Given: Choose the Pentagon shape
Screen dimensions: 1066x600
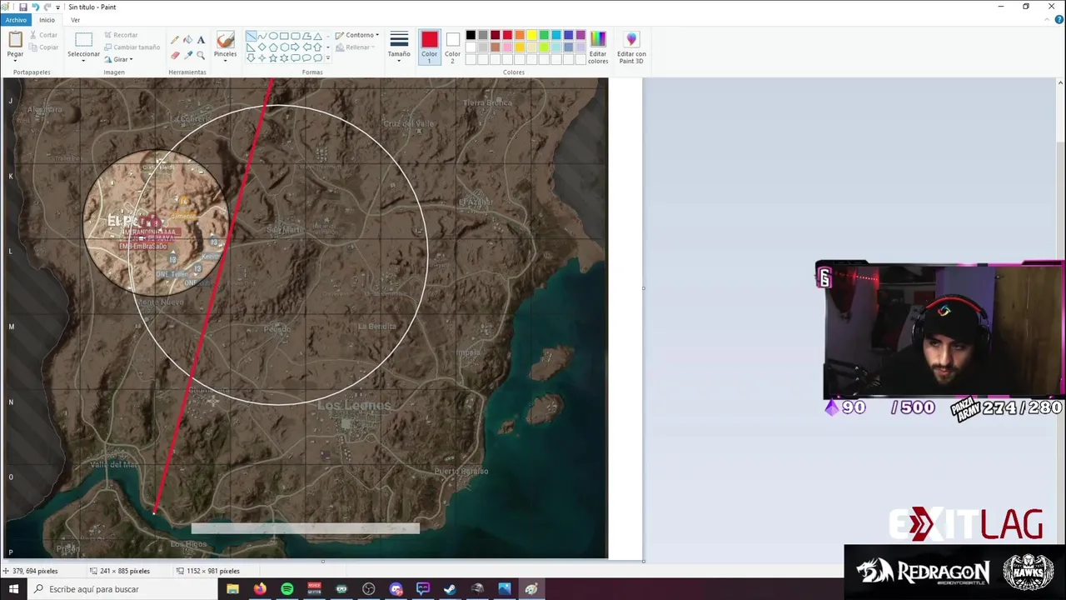Looking at the screenshot, I should pyautogui.click(x=273, y=47).
